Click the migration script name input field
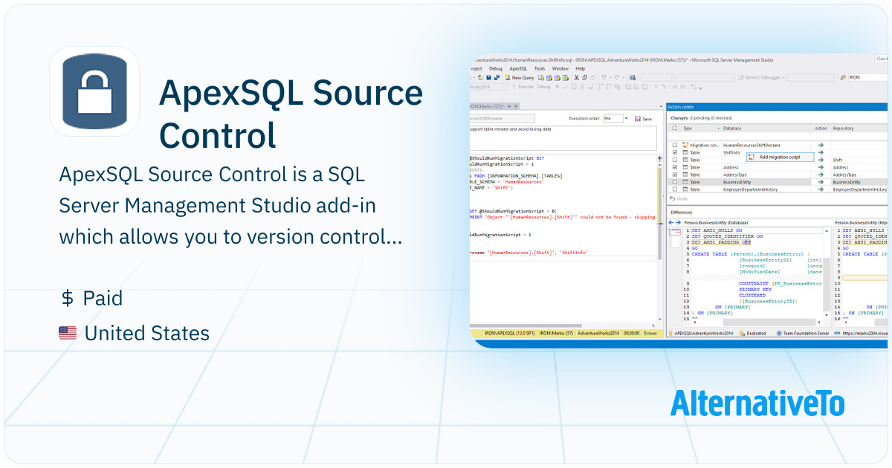Screen dimensions: 892x468 point(502,118)
